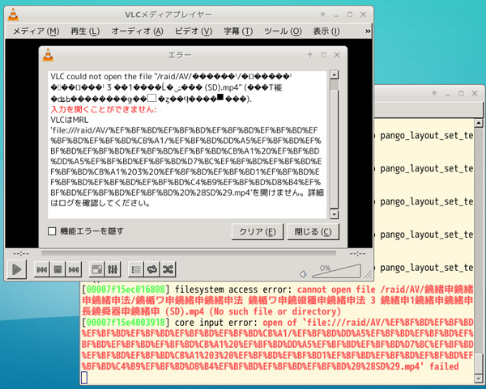Image resolution: width=486 pixels, height=389 pixels.
Task: Click terminal window scrollbar up arrow
Action: (479, 123)
